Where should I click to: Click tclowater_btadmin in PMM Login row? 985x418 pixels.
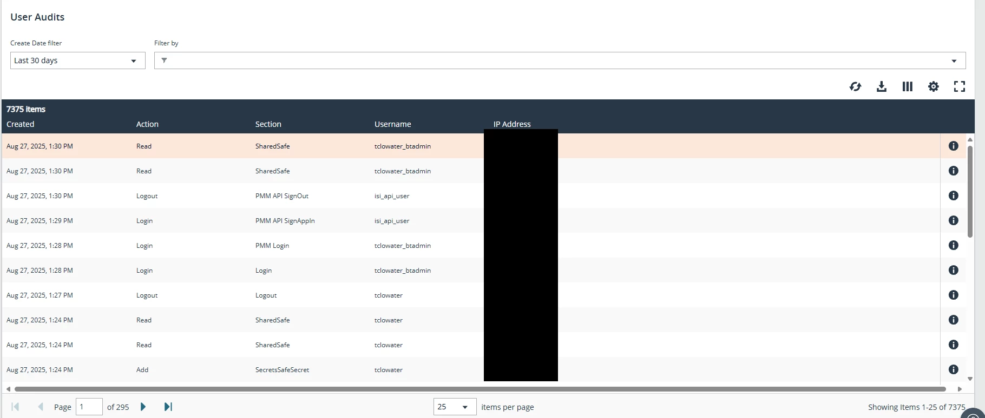[x=403, y=246]
